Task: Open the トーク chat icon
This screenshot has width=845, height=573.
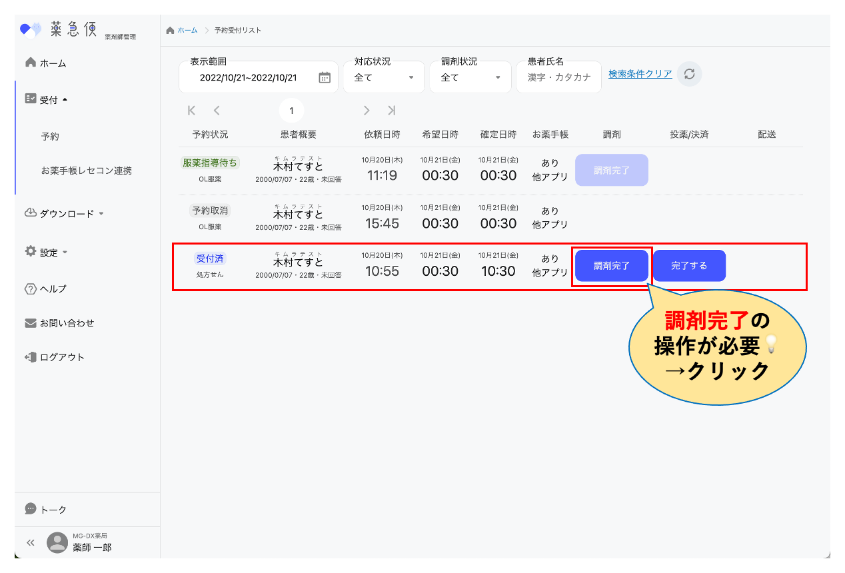Action: point(31,509)
